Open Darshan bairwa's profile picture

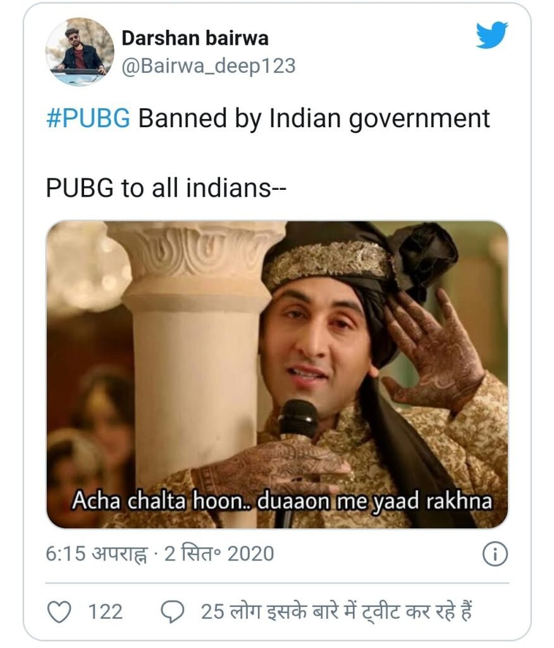(x=80, y=52)
